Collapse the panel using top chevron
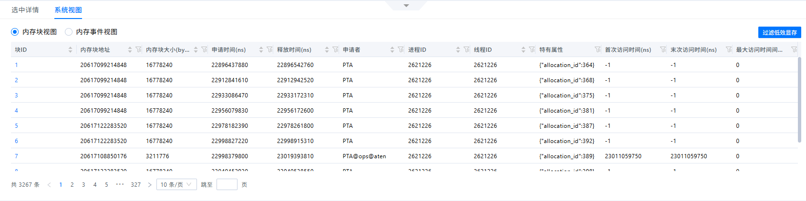The image size is (806, 201). pyautogui.click(x=406, y=6)
